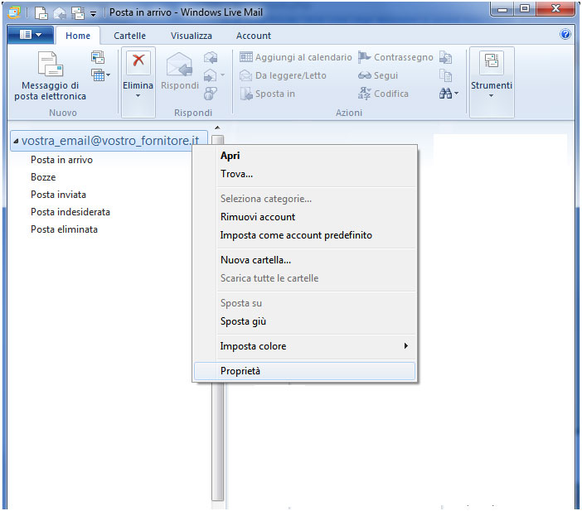The height and width of the screenshot is (511, 582).
Task: Click Da leggere/Letto
Action: pos(283,75)
